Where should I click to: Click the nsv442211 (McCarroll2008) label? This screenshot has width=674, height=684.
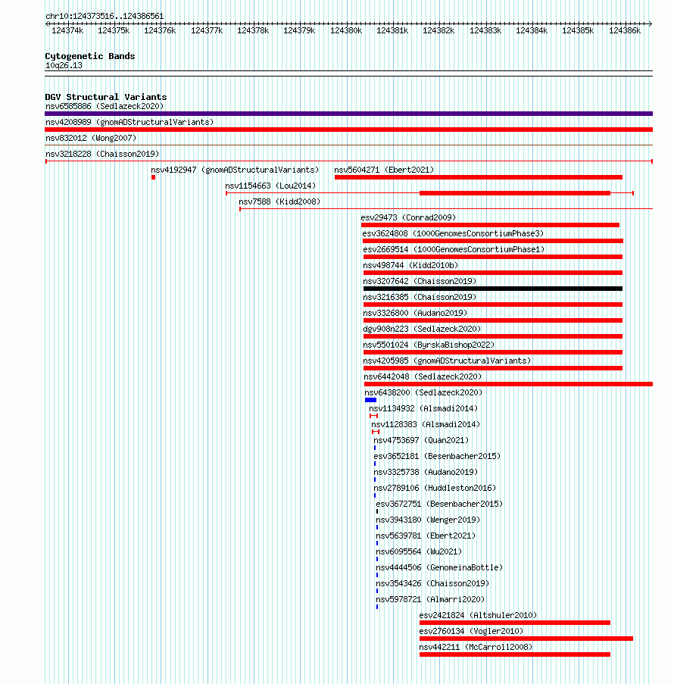476,648
